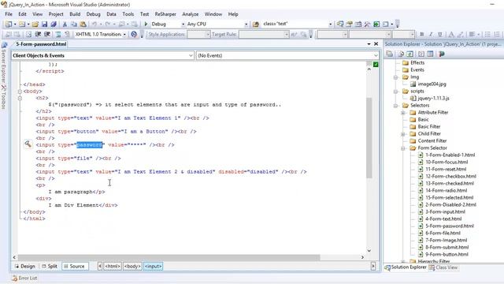The height and width of the screenshot is (284, 504).
Task: Click the Italic formatting icon
Action: click(431, 34)
